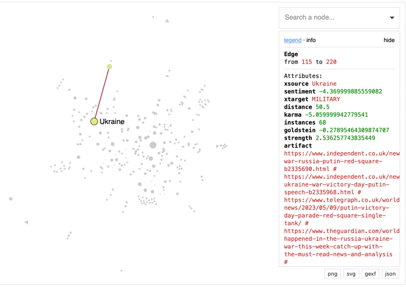This screenshot has height=287, width=406.
Task: Click the Ukraine node label
Action: click(112, 122)
